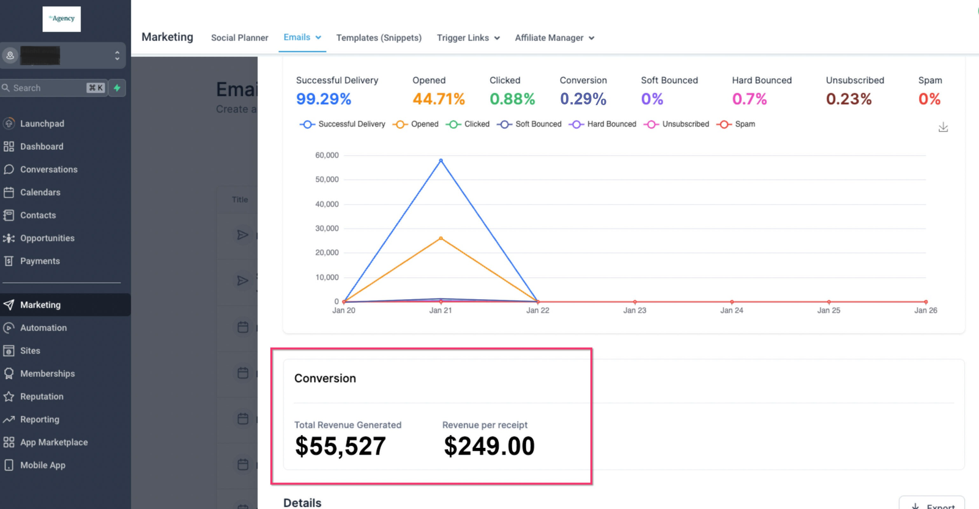Viewport: 979px width, 509px height.
Task: Open the Automation section
Action: [x=43, y=328]
